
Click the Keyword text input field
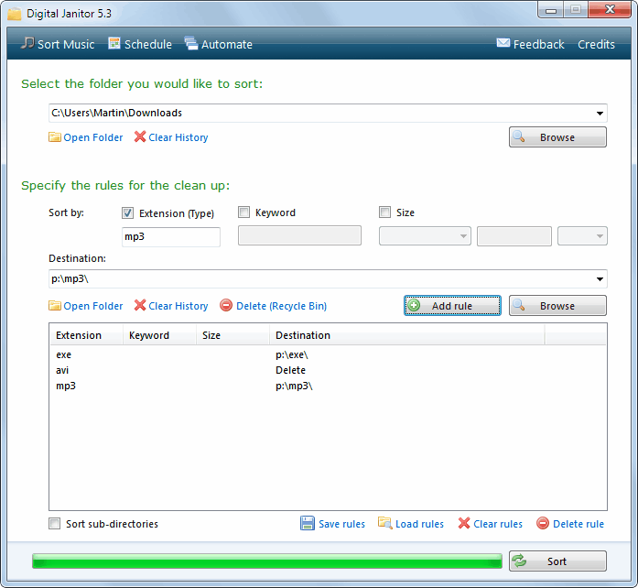[299, 235]
